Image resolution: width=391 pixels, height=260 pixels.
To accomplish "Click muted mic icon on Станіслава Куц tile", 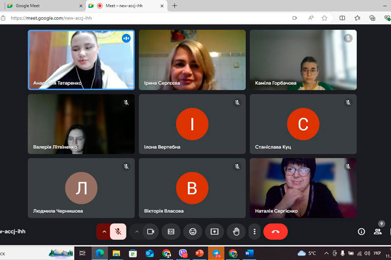I will pyautogui.click(x=348, y=102).
